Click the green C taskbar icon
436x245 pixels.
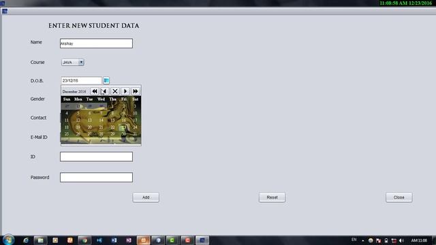[172, 240]
